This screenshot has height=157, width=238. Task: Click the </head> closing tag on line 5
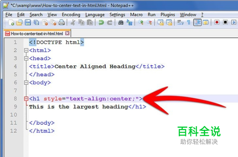point(42,74)
